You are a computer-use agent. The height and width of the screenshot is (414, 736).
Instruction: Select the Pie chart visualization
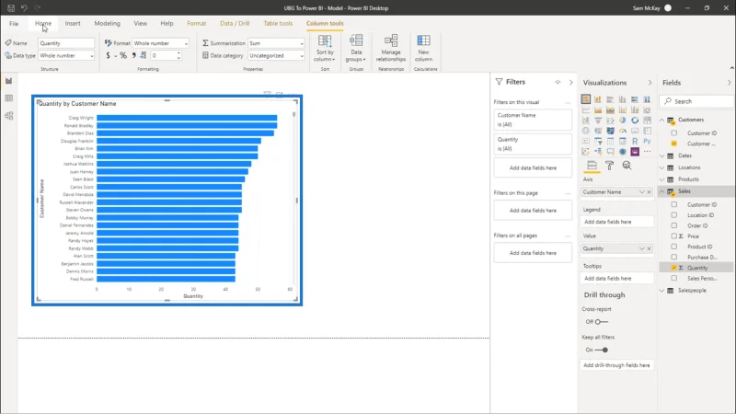pos(623,121)
